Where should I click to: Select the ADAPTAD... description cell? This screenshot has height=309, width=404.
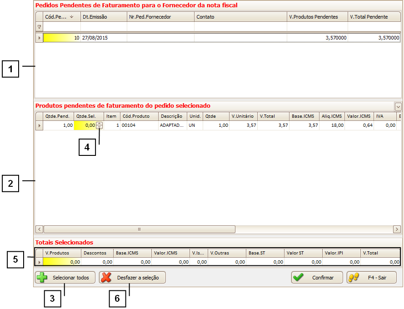172,125
